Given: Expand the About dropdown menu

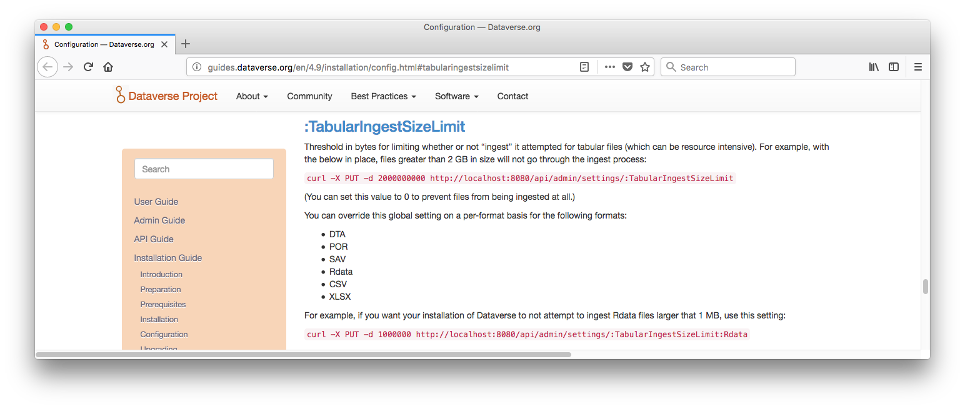Looking at the screenshot, I should pos(252,96).
